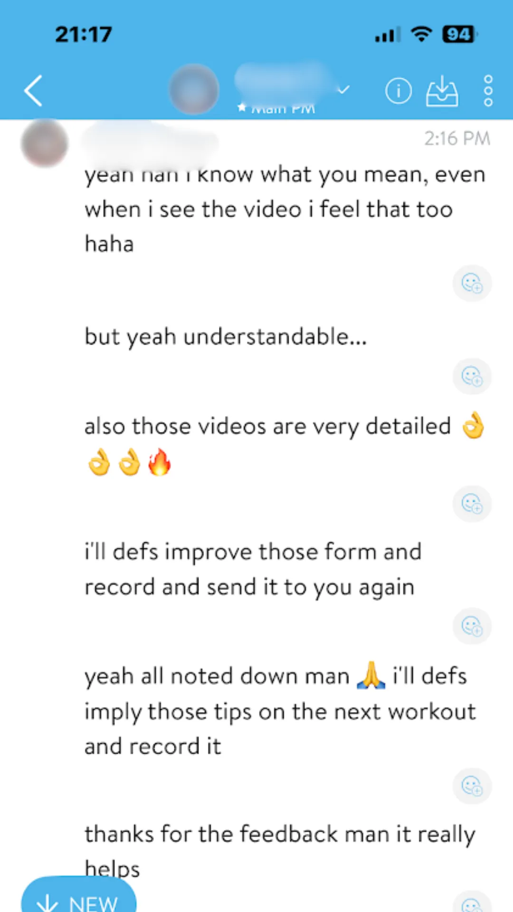Open the blurred profile avatar in header
Image resolution: width=513 pixels, height=912 pixels.
coord(194,89)
